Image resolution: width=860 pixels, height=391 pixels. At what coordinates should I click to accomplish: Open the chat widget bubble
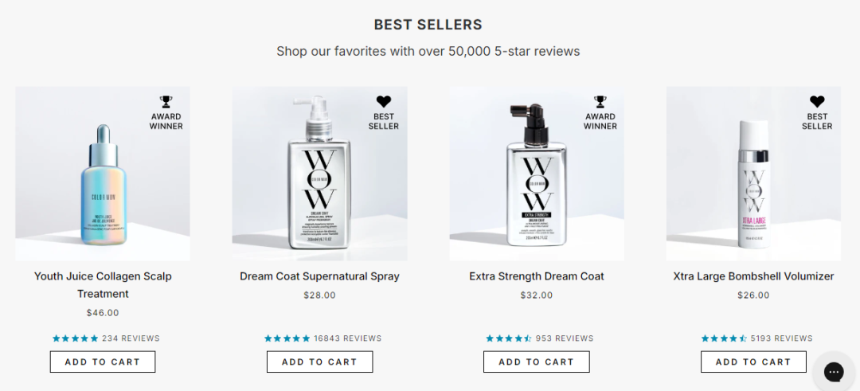click(x=834, y=372)
